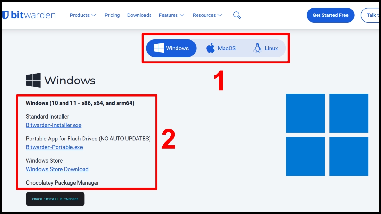The width and height of the screenshot is (381, 214).
Task: Click the Chocolatey Package Manager label
Action: 62,183
